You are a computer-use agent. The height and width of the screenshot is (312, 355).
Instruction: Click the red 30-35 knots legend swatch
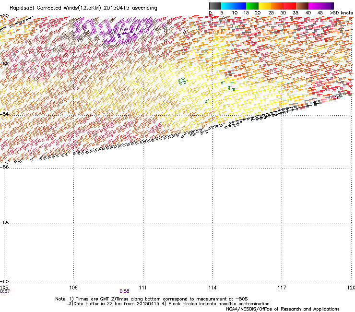coord(290,6)
